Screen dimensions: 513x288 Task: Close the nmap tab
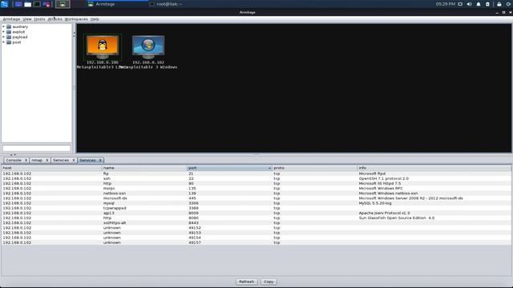pos(47,160)
